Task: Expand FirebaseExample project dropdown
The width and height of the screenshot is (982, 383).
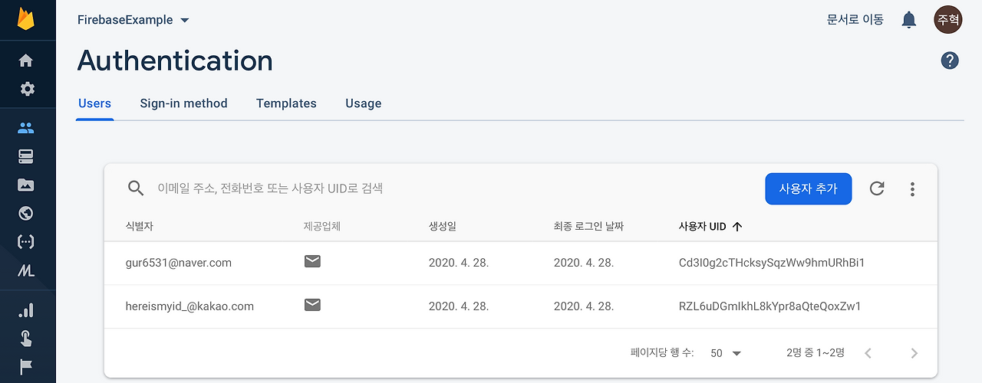Action: coord(133,20)
